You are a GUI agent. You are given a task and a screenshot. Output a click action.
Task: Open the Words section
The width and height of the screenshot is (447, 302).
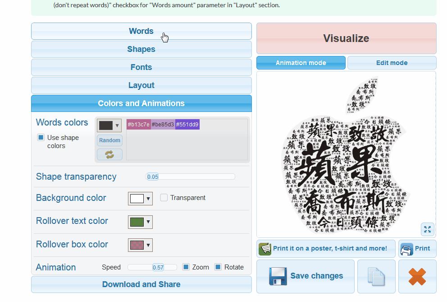point(141,31)
